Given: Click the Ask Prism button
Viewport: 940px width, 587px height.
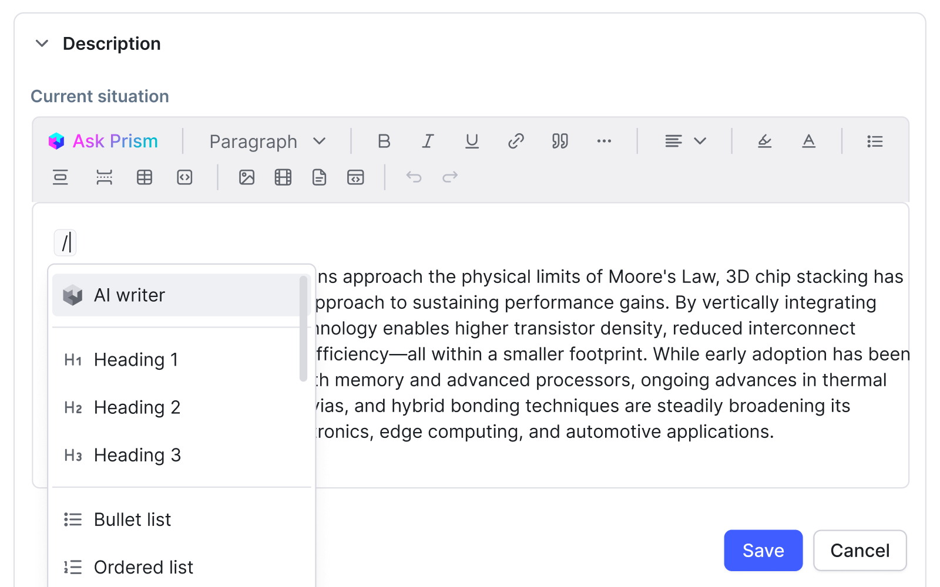Looking at the screenshot, I should 103,141.
